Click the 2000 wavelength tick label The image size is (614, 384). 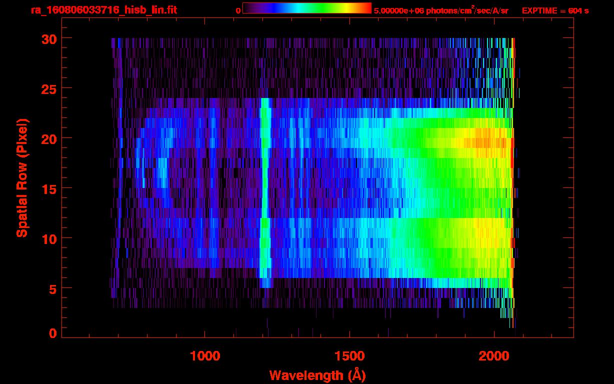click(x=494, y=356)
